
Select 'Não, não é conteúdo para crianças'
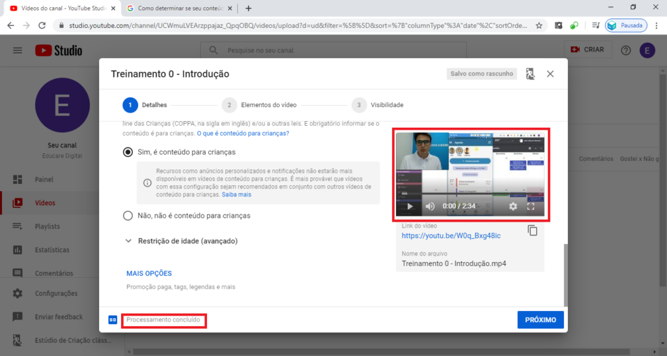[128, 215]
